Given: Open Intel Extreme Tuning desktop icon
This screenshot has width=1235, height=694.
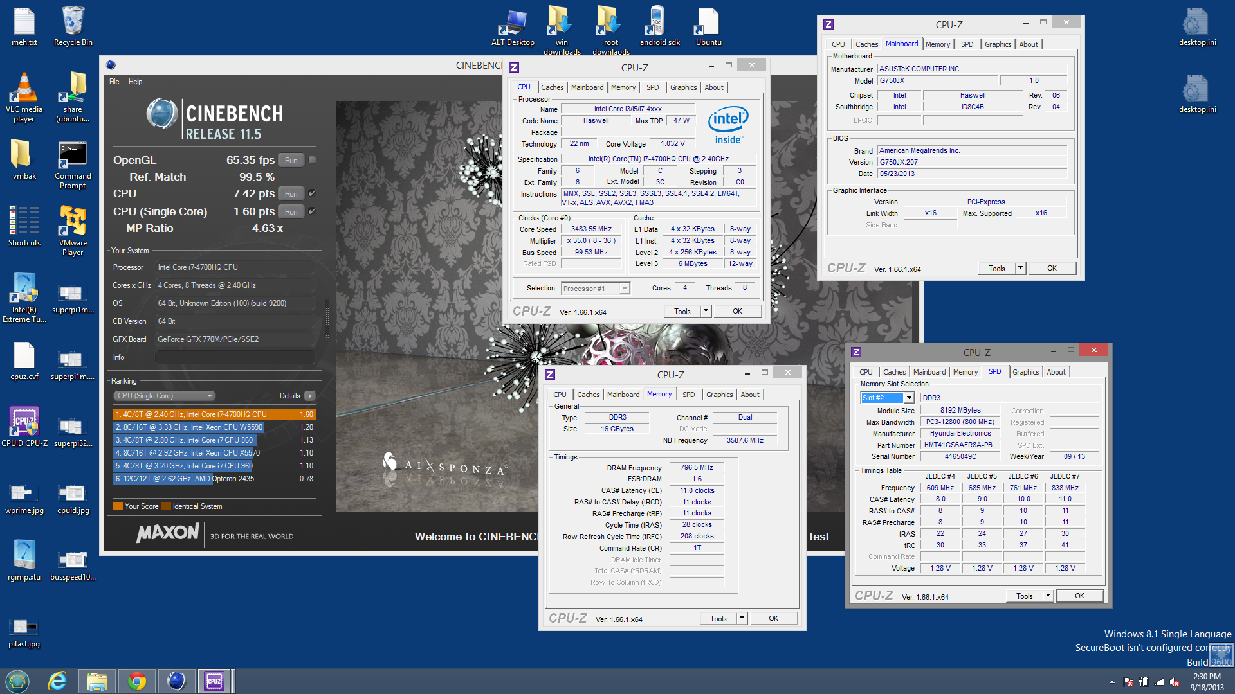Looking at the screenshot, I should tap(24, 298).
